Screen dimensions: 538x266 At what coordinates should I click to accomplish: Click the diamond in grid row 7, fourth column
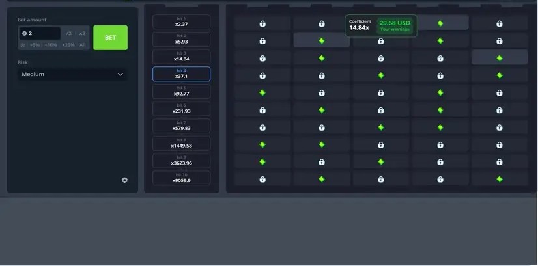[x=440, y=127]
